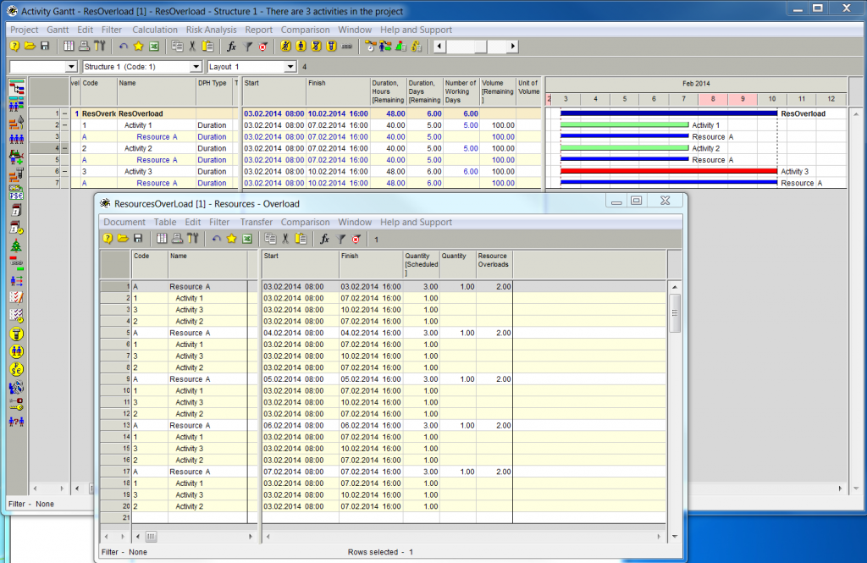867x563 pixels.
Task: Collapse row 2 Activity 1 expander
Action: click(64, 125)
